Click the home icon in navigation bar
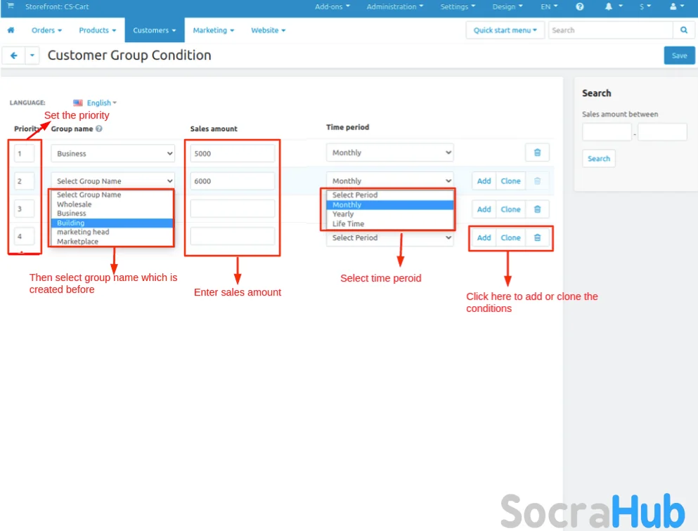This screenshot has width=698, height=531. (11, 30)
